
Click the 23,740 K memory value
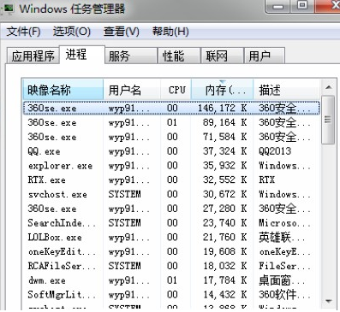224,223
